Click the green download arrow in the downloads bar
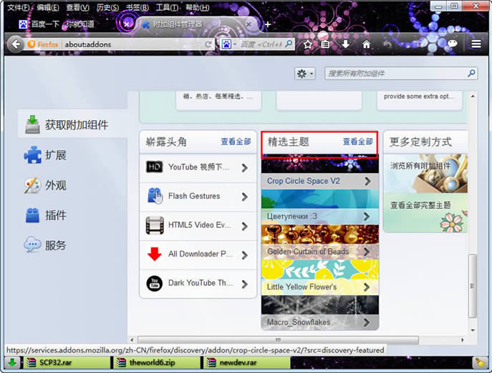The image size is (492, 373). (x=12, y=363)
